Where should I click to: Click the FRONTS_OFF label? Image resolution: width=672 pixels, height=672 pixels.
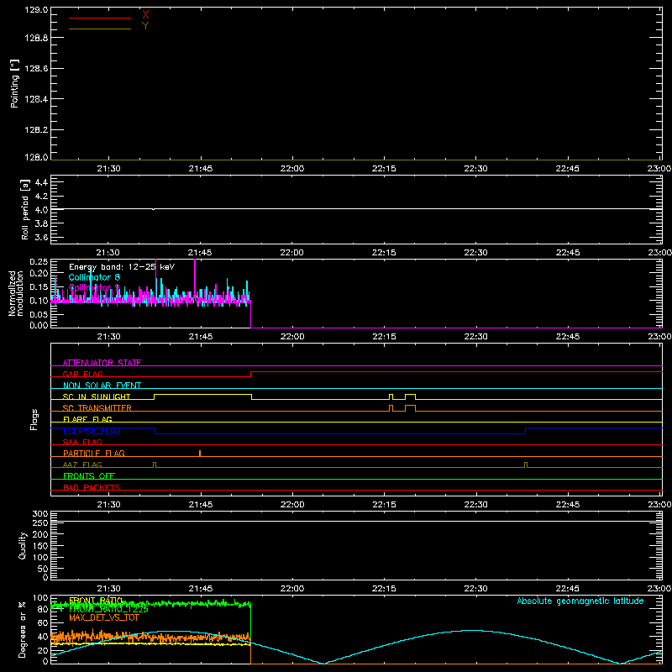tap(89, 476)
